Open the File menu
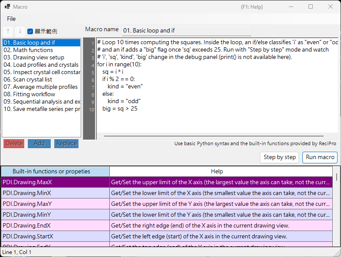This screenshot has height=257, width=341. pyautogui.click(x=11, y=19)
